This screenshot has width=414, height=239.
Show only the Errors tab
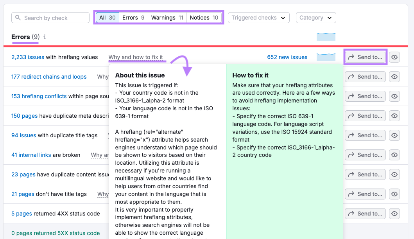point(133,18)
